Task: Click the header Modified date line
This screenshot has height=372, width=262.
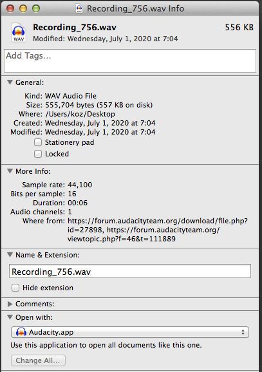Action: 106,39
